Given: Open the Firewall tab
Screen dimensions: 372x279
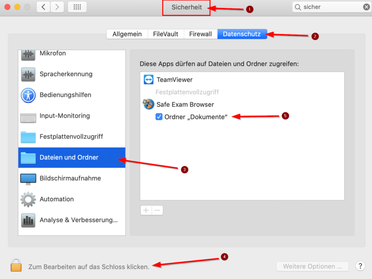Looking at the screenshot, I should click(x=200, y=34).
